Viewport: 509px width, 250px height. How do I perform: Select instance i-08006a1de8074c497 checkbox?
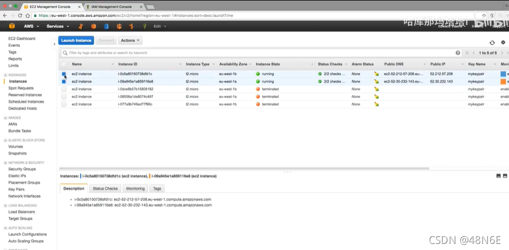(64, 96)
